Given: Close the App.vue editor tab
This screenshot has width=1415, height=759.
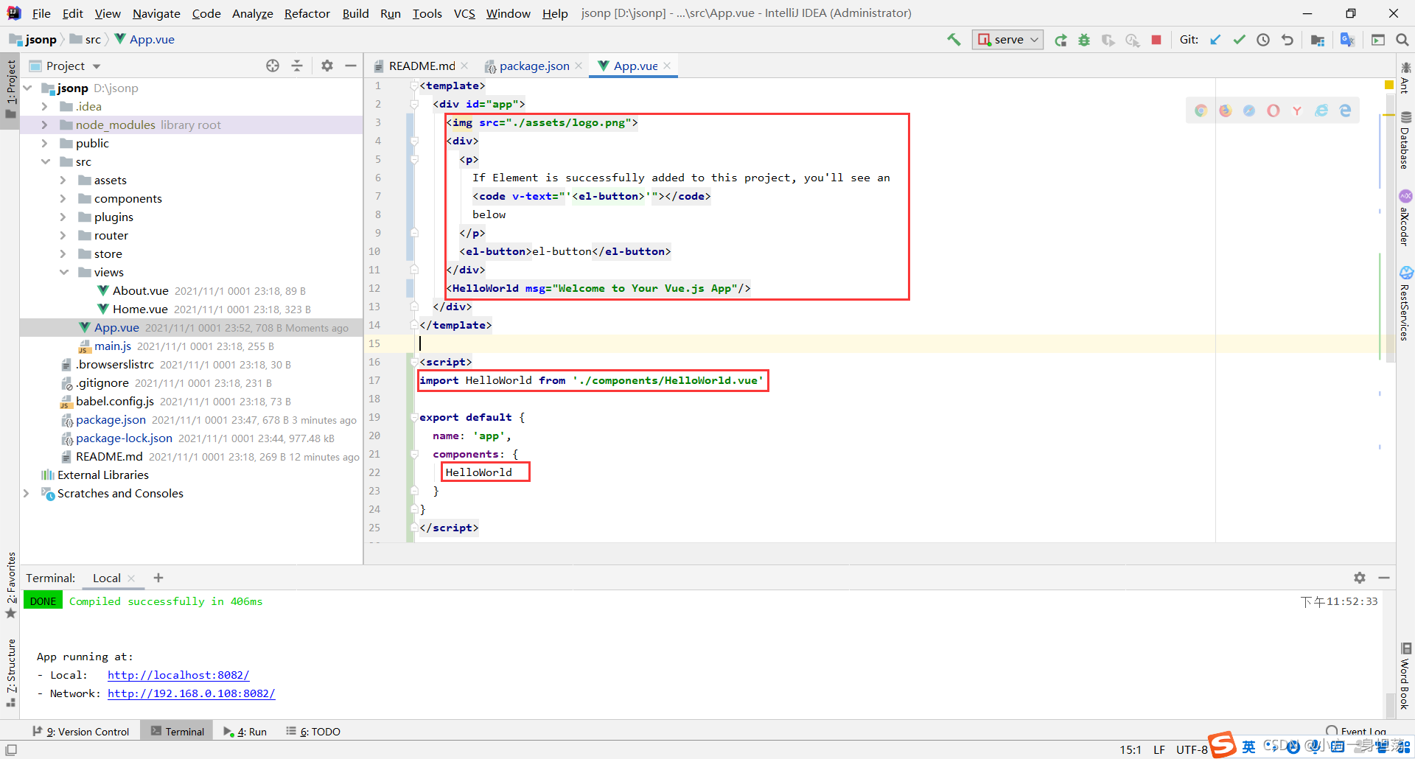Looking at the screenshot, I should click(667, 66).
